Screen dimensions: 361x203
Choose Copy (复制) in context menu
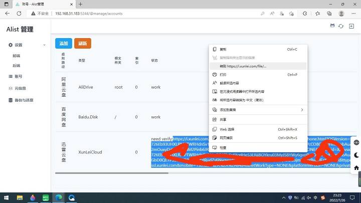pos(258,49)
